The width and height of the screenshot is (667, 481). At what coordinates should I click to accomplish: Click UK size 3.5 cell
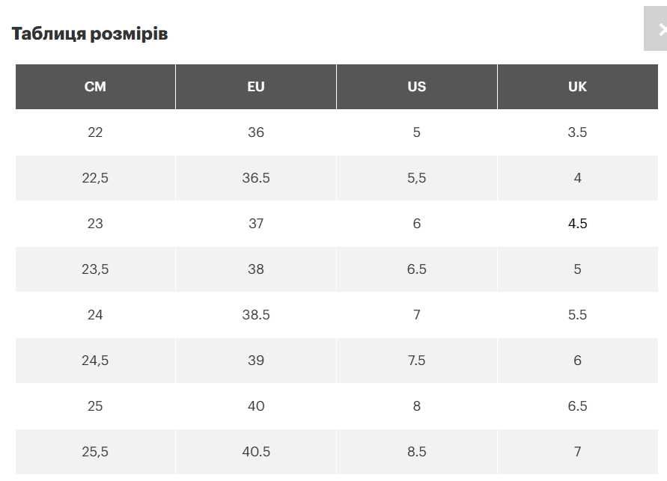tap(577, 132)
